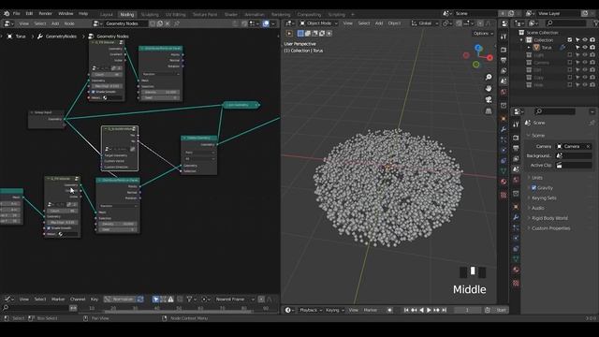The image size is (599, 337).
Task: Hide the Collection with its eye icon
Action: pyautogui.click(x=584, y=39)
